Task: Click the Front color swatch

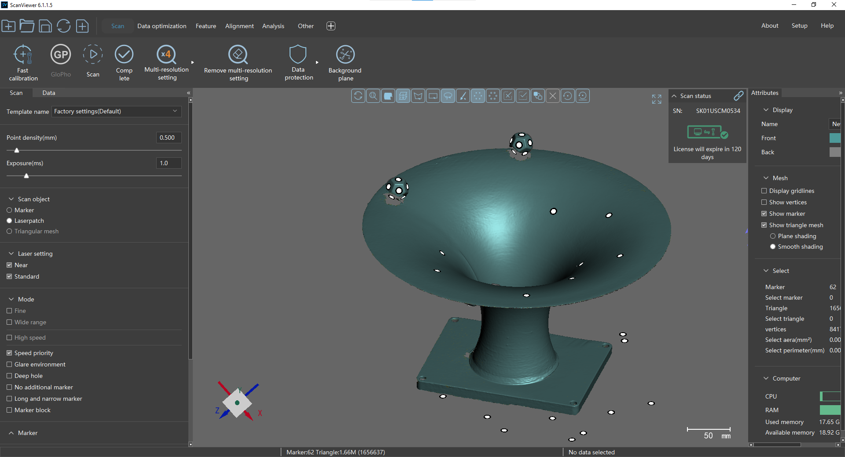Action: click(x=835, y=138)
